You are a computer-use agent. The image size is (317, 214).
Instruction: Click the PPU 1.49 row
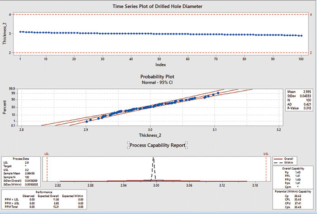pos(293,180)
